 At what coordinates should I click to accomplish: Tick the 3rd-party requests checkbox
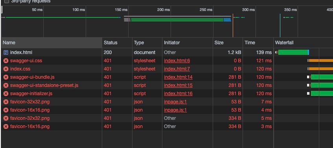pyautogui.click(x=7, y=1)
